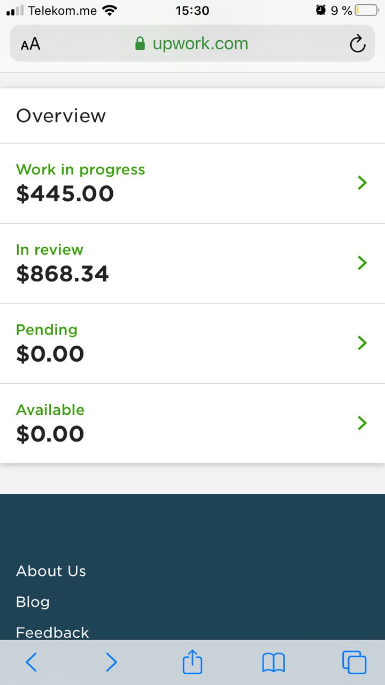Open the AA text size menu
This screenshot has width=385, height=685.
coord(30,44)
